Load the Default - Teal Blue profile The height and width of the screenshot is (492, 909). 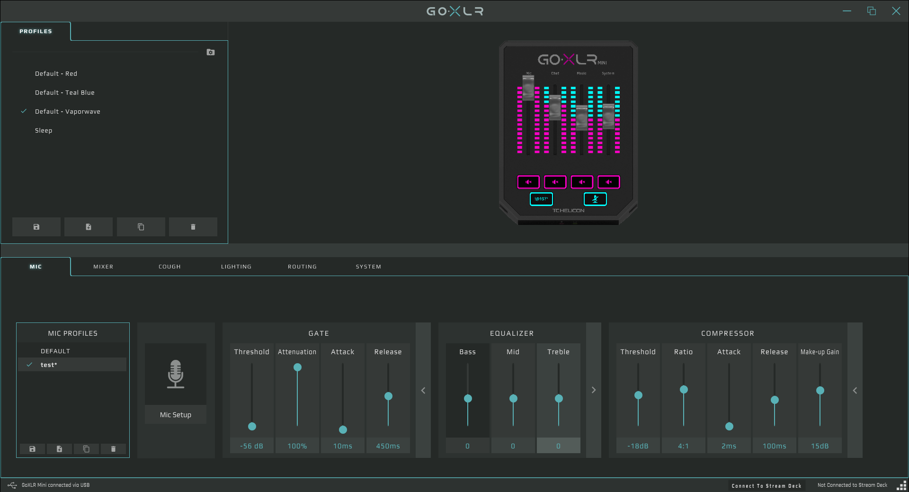pyautogui.click(x=65, y=92)
